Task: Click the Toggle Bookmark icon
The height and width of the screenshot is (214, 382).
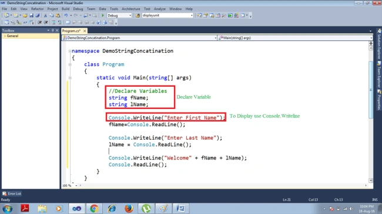Action: pos(68,22)
